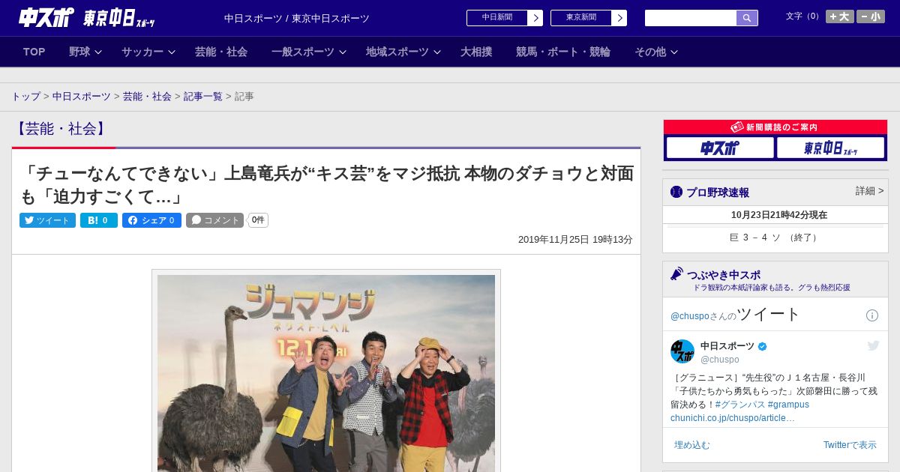The image size is (900, 472).
Task: Open the 競馬・ボート・競輪 menu item
Action: [x=562, y=52]
